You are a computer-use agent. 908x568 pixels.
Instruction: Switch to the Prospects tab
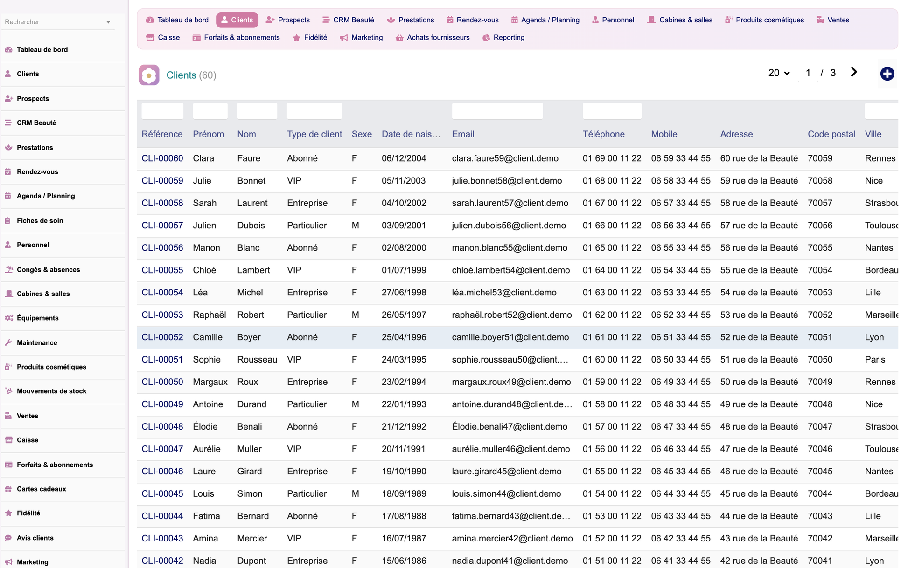pyautogui.click(x=288, y=20)
